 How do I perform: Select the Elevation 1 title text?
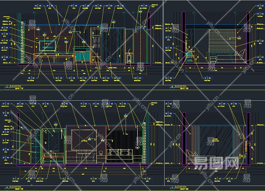[x=15, y=86]
